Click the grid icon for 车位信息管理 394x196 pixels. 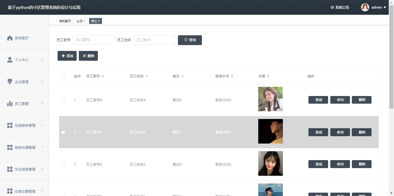pos(10,169)
